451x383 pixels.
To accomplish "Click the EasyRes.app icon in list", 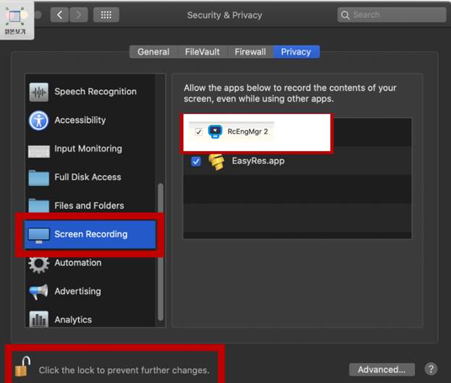I will click(216, 161).
